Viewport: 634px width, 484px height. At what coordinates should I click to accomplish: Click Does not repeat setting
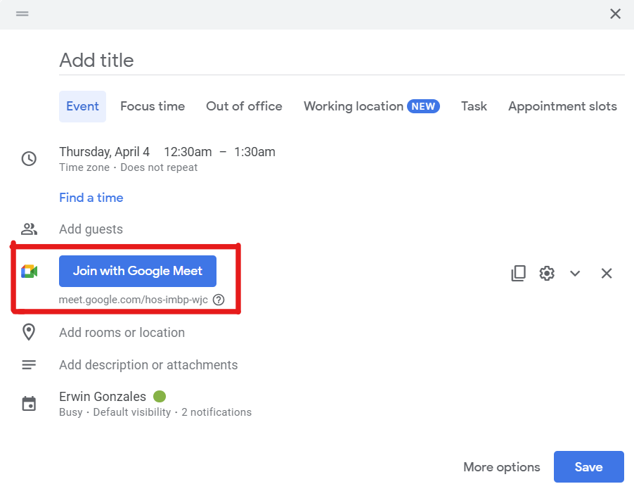point(159,167)
